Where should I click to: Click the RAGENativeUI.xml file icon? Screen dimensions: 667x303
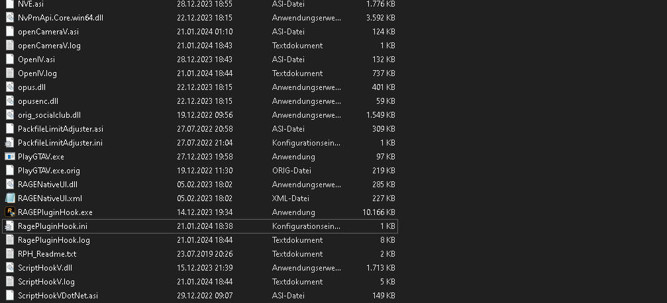tap(10, 198)
